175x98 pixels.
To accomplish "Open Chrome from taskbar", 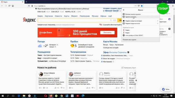I will click(62, 96).
